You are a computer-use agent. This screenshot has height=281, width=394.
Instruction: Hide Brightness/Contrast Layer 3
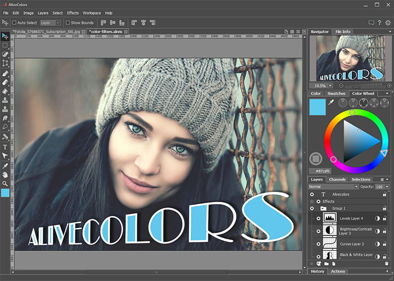click(319, 231)
